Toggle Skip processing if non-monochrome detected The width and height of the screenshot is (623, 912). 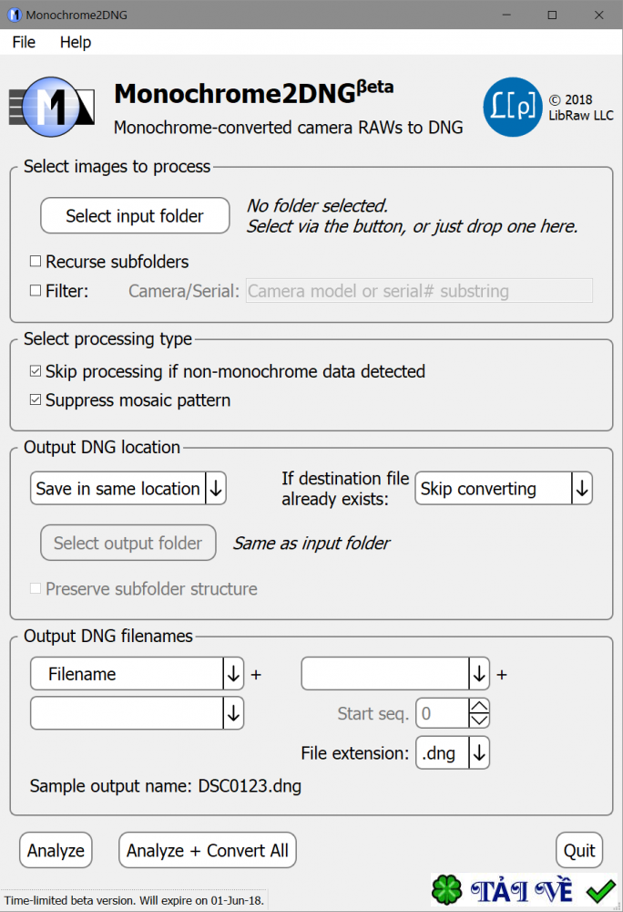coord(36,371)
